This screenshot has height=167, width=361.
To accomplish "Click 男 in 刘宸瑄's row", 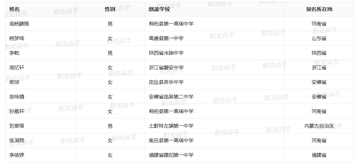I will pos(110,126).
